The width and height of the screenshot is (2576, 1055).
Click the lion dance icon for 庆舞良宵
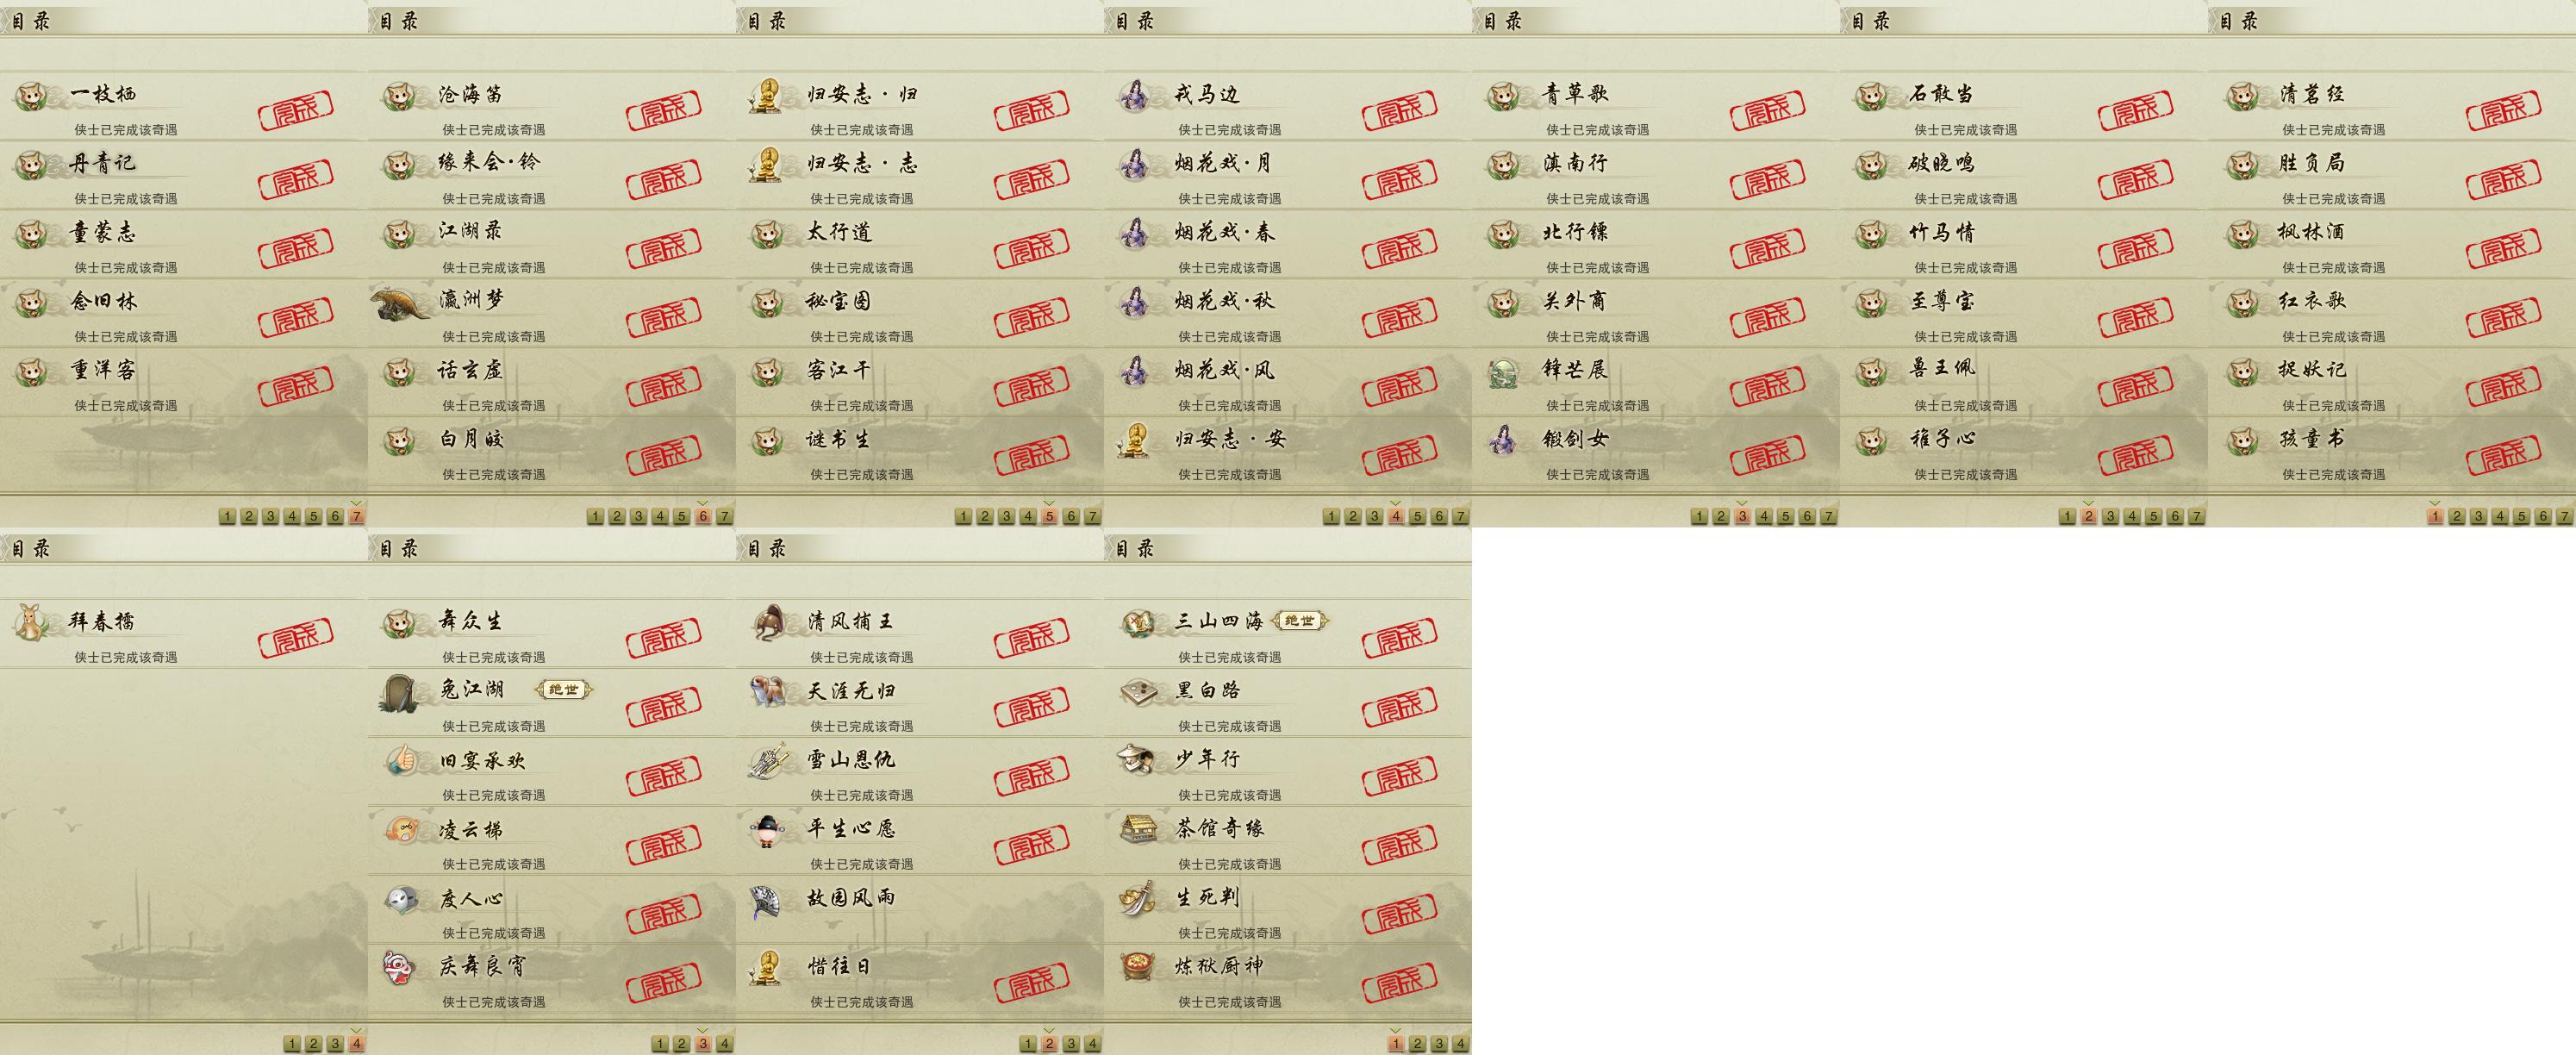coord(401,967)
